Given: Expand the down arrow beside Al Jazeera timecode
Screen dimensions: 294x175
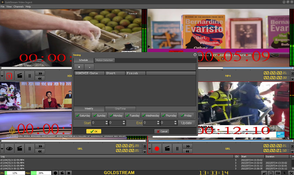Looking at the screenshot, I should pos(145,152).
